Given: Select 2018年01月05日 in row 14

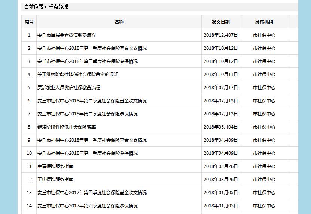Looking at the screenshot, I should click(220, 206).
